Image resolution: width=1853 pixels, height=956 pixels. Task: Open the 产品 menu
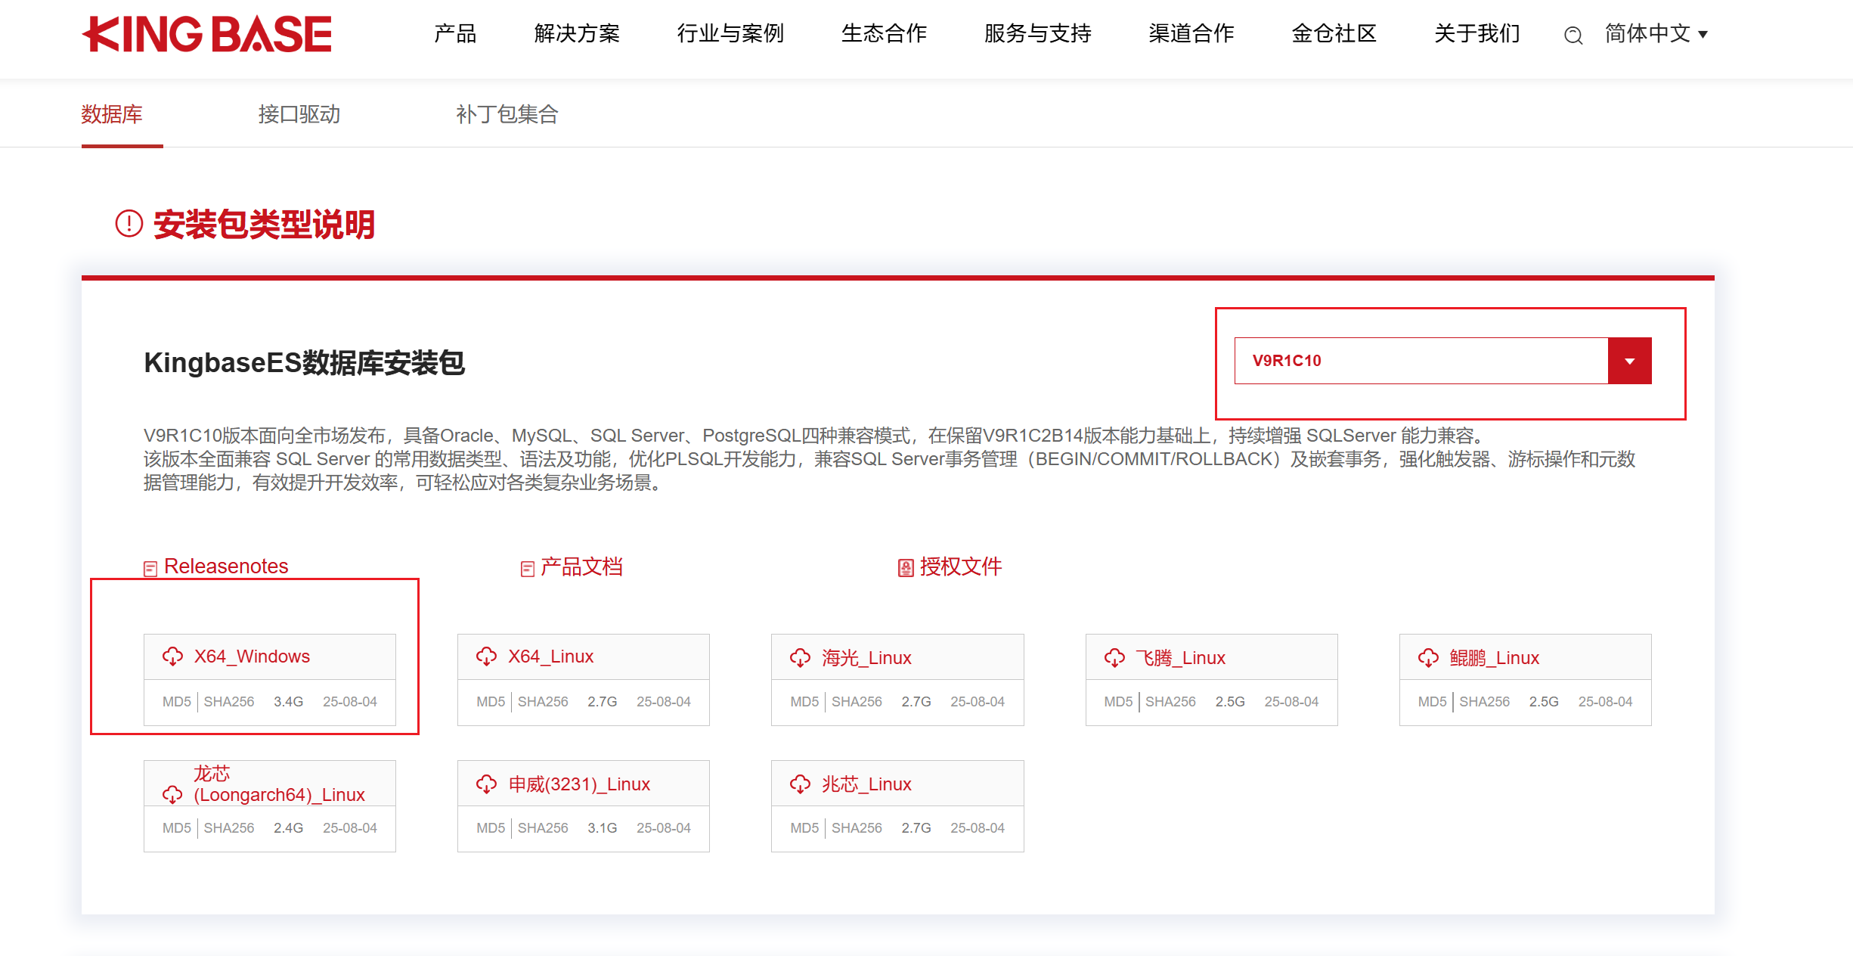click(x=455, y=34)
